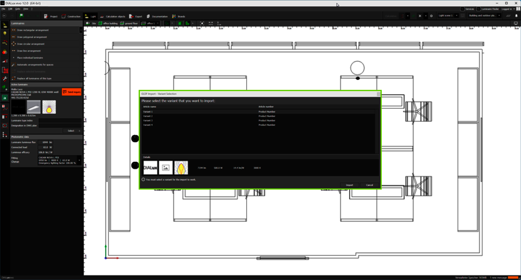Open the Light scene 1 dropdown
Image resolution: width=521 pixels, height=280 pixels.
[449, 15]
